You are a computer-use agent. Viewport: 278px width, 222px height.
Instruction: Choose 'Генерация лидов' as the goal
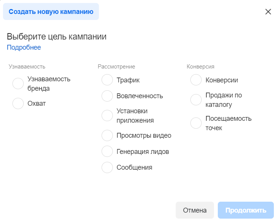tap(107, 151)
